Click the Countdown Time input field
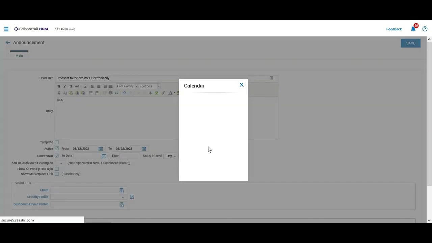Screen dimensions: 432x243 coord(130,156)
